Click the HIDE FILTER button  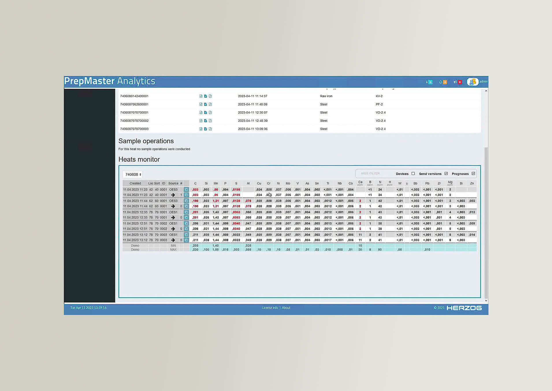point(370,174)
